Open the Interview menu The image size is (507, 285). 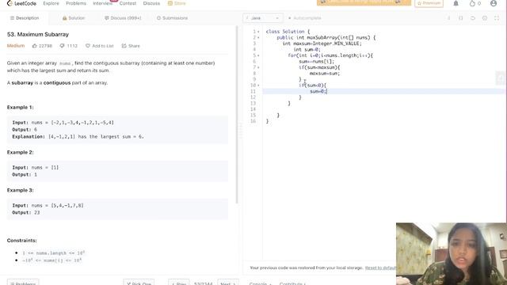[103, 3]
